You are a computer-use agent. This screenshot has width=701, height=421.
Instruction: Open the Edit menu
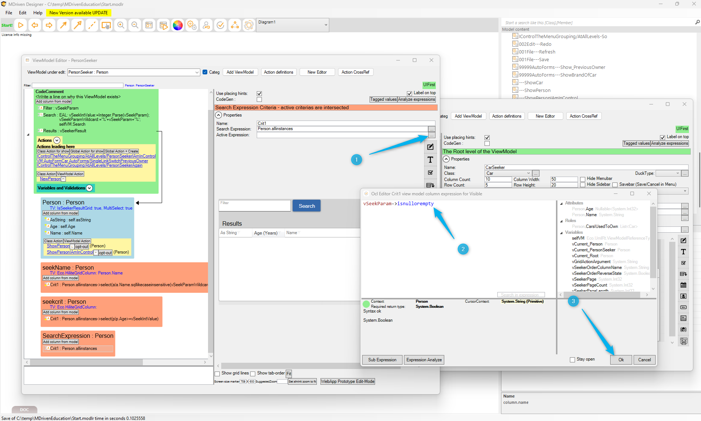tap(23, 12)
